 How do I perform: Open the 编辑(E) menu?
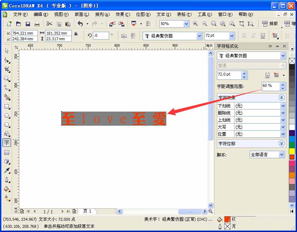pyautogui.click(x=41, y=14)
